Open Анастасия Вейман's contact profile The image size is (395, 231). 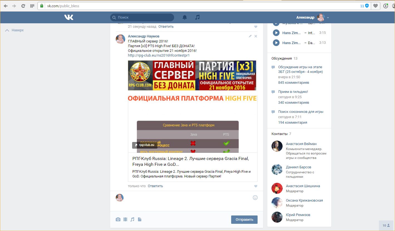[301, 144]
